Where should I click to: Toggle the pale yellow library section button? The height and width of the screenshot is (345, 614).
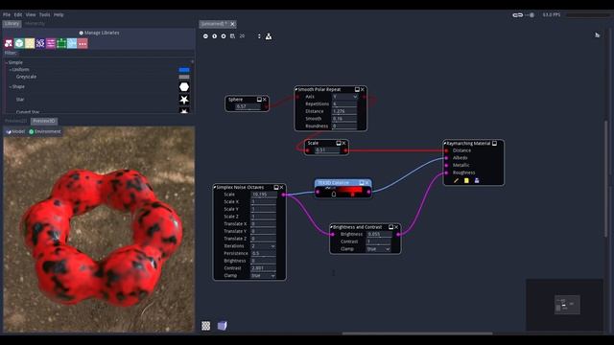click(30, 43)
